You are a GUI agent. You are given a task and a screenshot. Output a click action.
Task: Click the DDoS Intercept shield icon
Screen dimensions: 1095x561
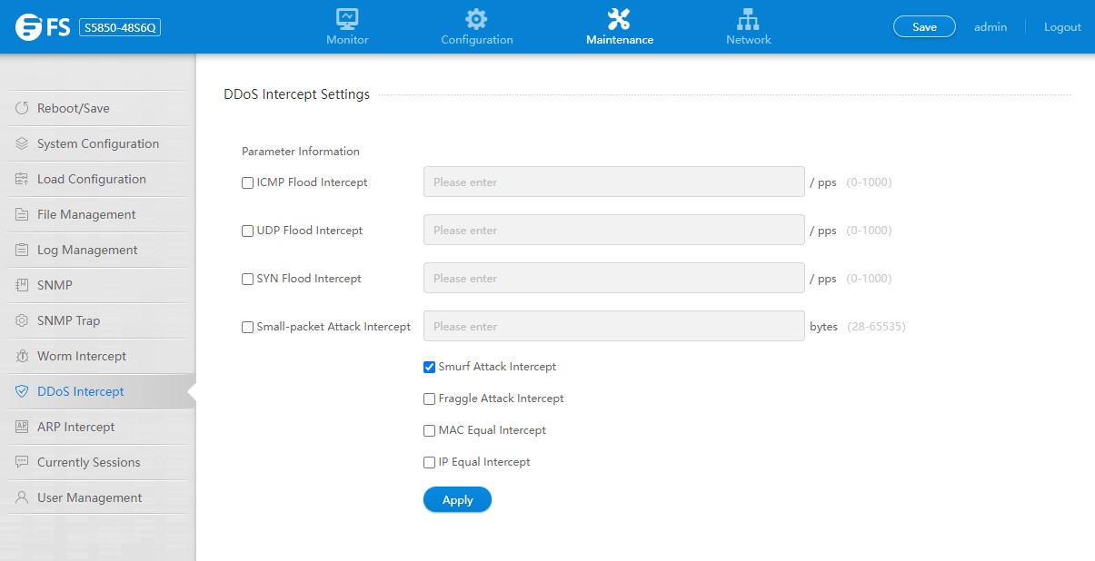coord(22,391)
